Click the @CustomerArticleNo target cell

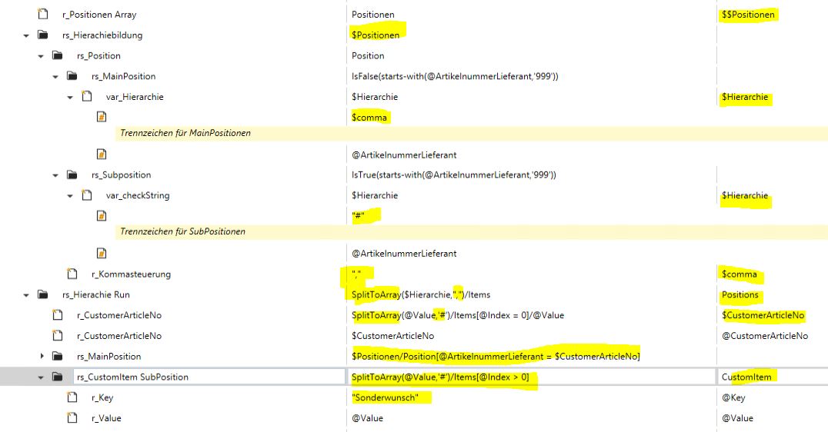tap(765, 335)
